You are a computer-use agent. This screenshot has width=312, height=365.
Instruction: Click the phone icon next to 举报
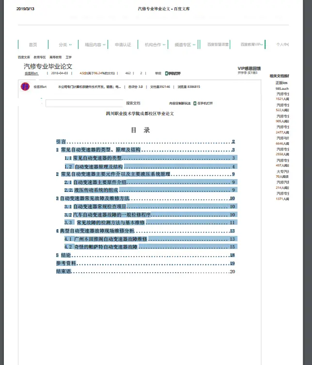click(166, 73)
